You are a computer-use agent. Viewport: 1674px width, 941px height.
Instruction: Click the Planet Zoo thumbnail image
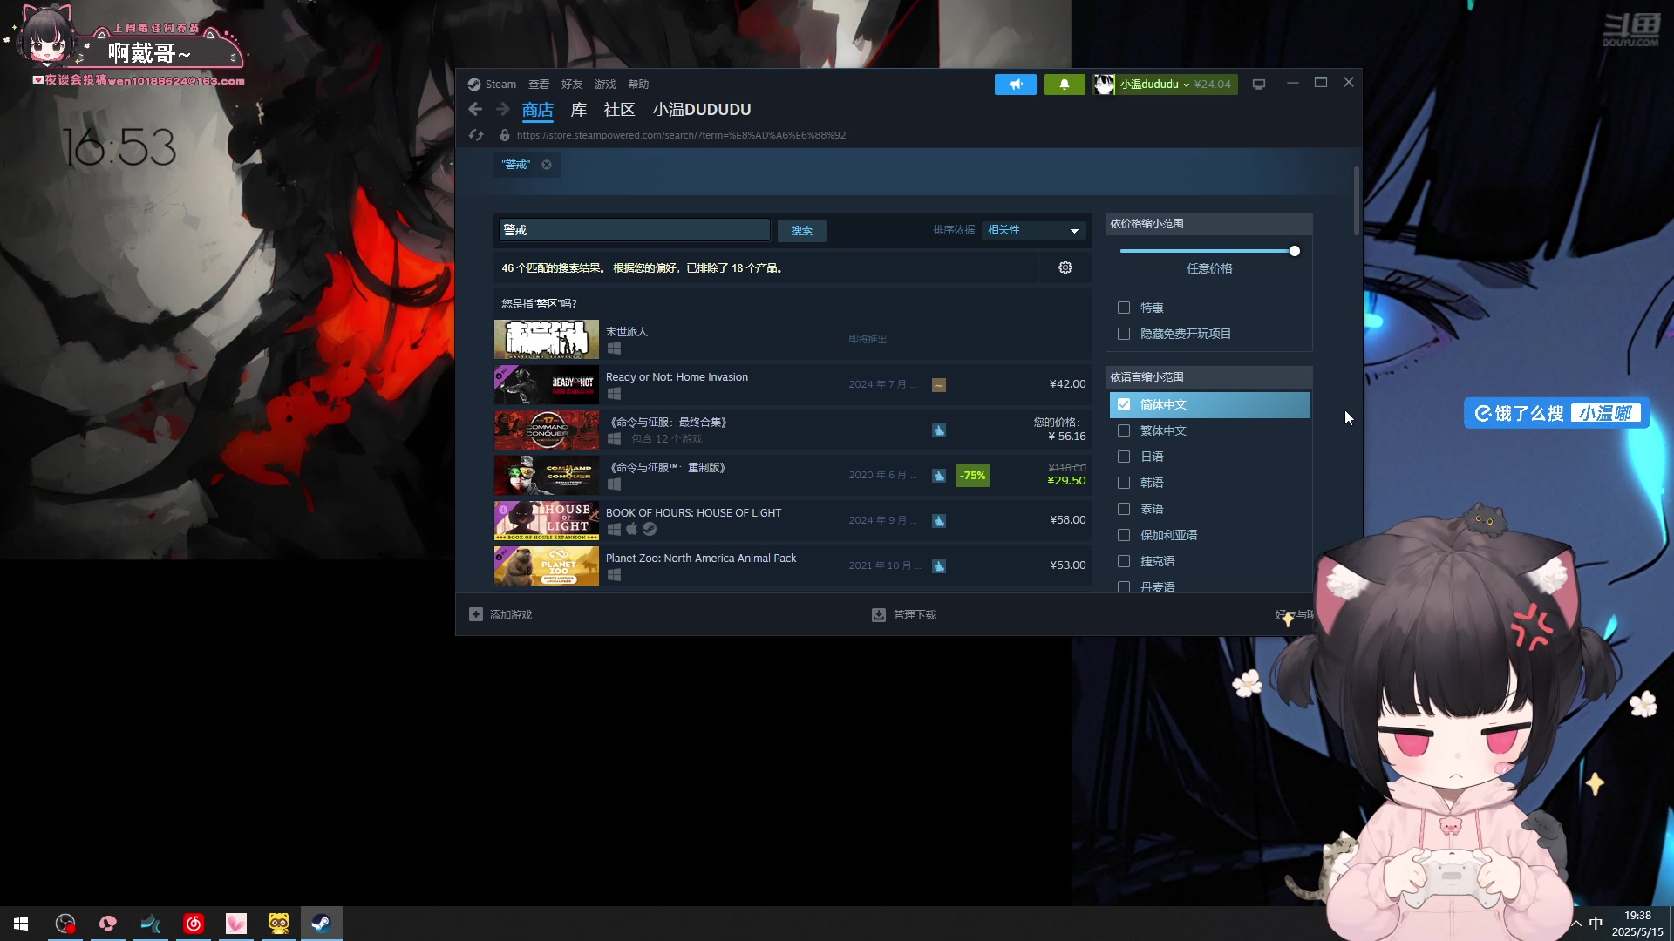pos(547,565)
